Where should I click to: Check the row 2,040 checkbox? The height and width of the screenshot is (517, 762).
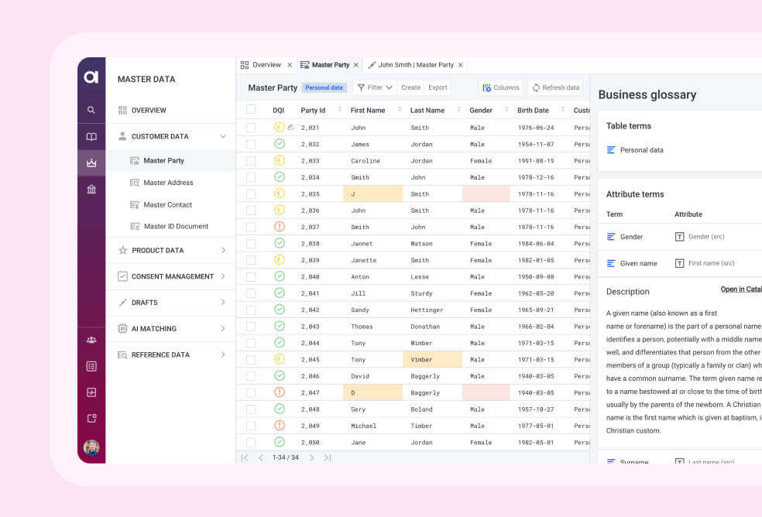click(x=251, y=276)
